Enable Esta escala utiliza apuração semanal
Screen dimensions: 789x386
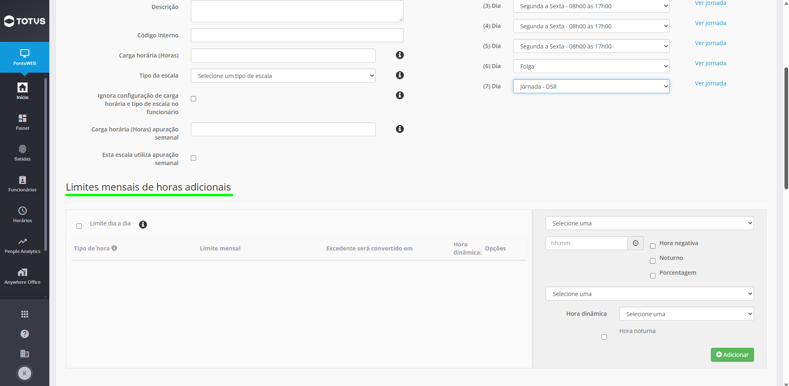(193, 158)
